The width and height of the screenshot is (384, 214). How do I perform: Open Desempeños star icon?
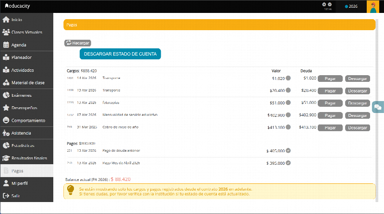click(x=6, y=108)
